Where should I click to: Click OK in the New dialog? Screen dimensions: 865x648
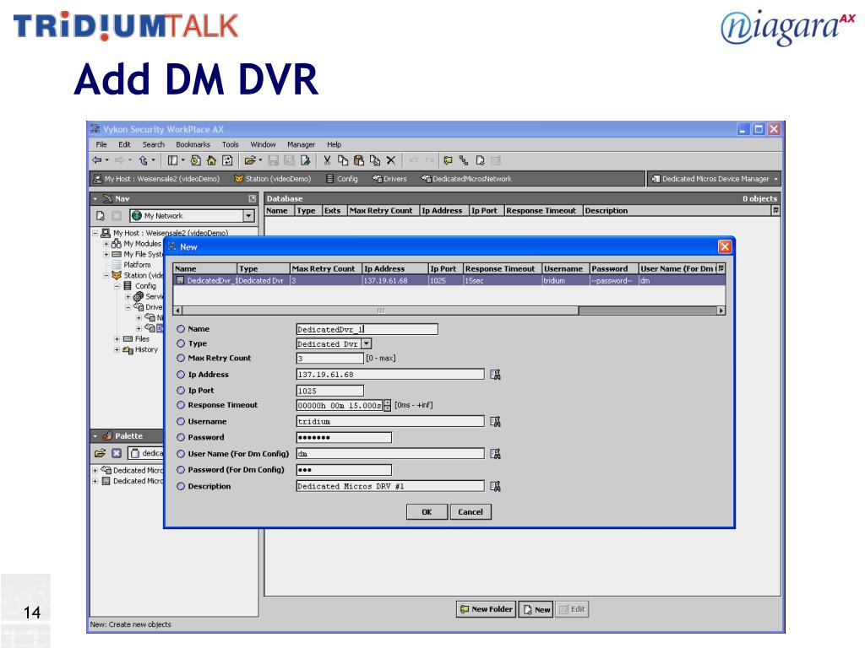tap(427, 512)
